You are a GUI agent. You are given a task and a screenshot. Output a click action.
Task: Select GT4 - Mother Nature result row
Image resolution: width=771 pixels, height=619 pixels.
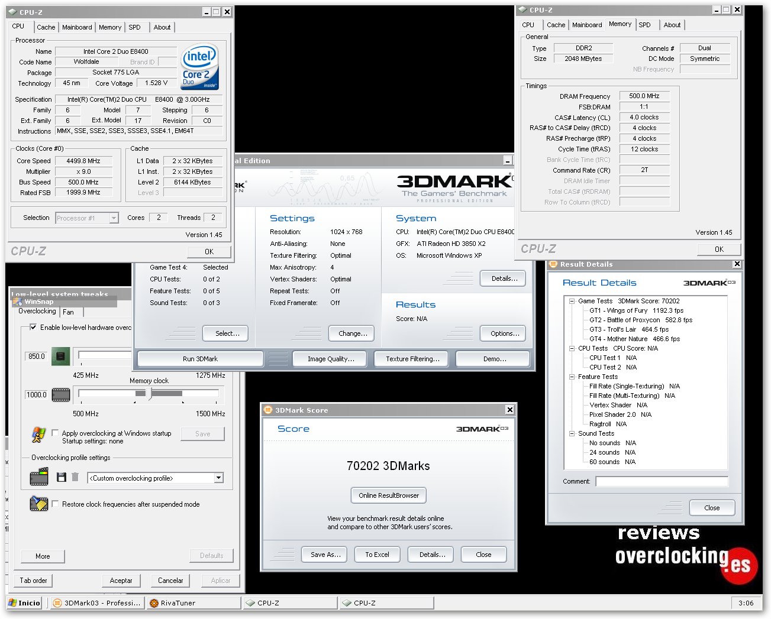[634, 339]
